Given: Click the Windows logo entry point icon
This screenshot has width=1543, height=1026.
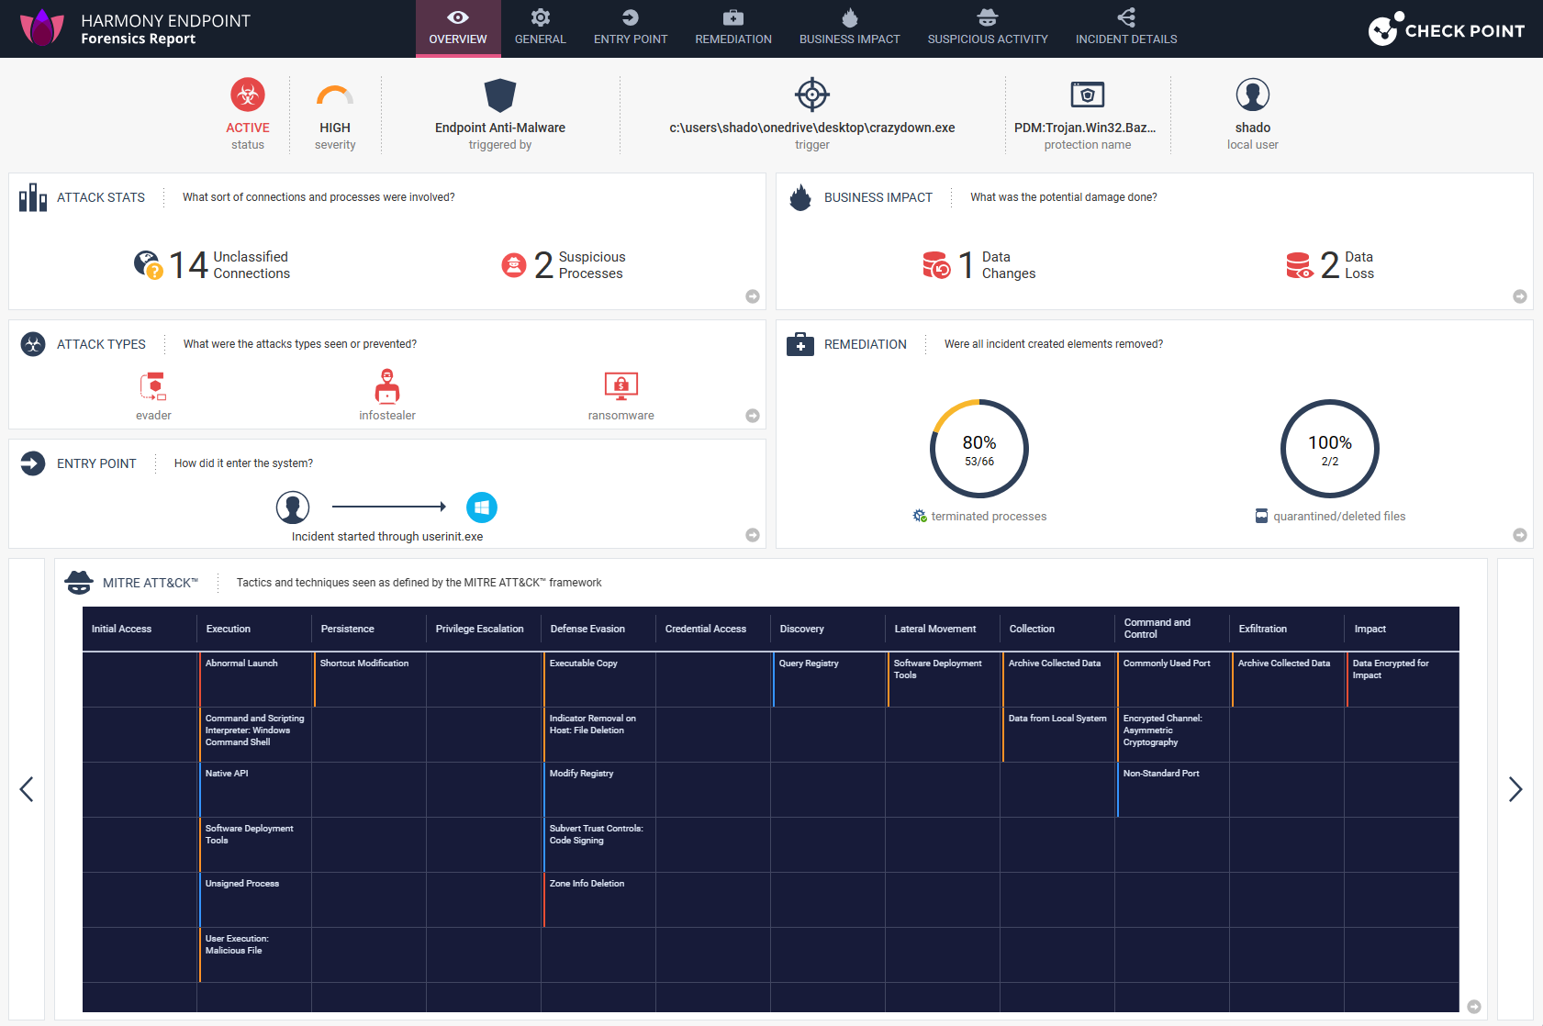Looking at the screenshot, I should coord(482,507).
